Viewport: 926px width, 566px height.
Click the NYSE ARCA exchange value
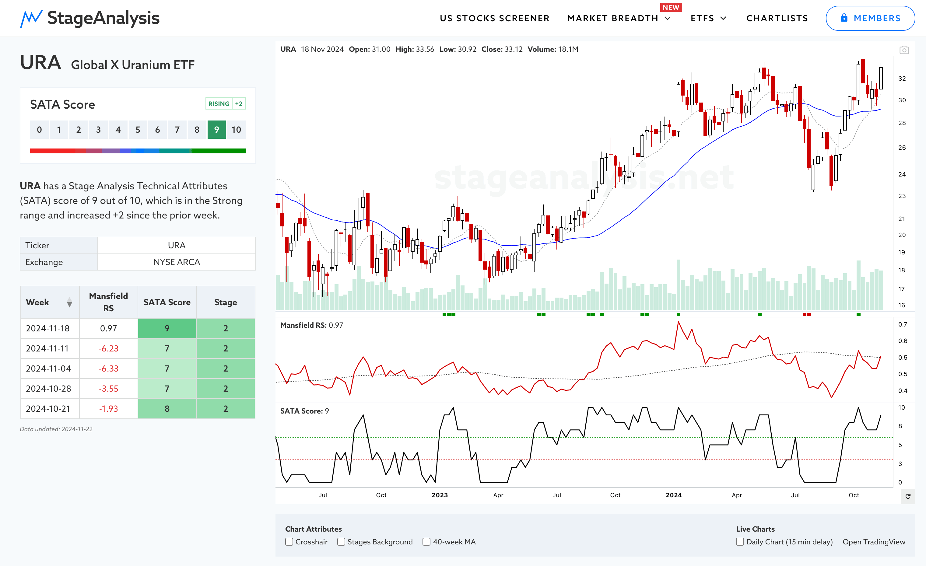point(177,262)
